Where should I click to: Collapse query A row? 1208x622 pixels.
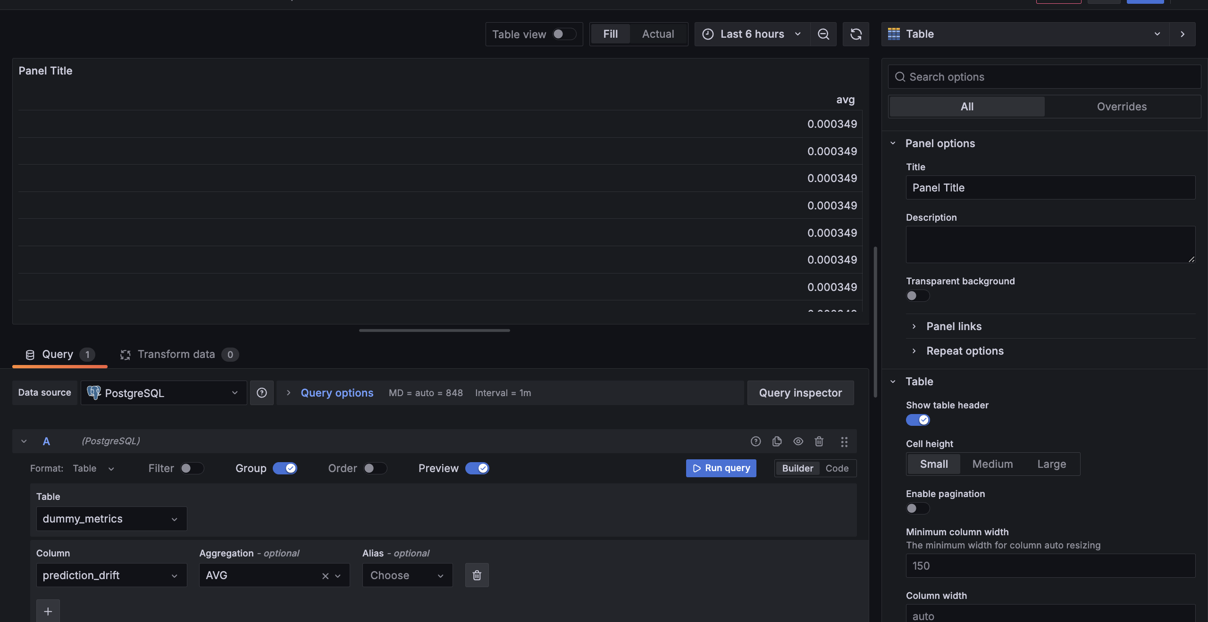point(24,441)
